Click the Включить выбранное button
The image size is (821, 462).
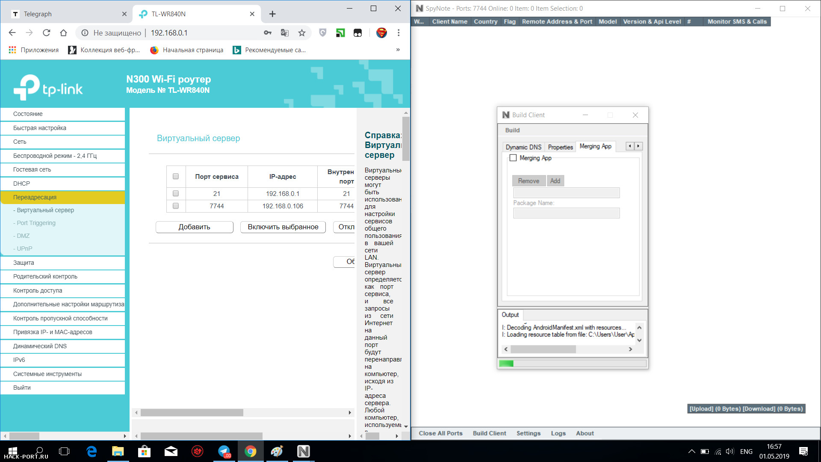(283, 227)
